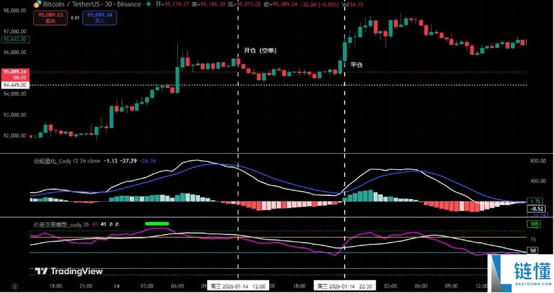
Task: Click the red 95,089.24 current price label
Action: tap(15, 75)
